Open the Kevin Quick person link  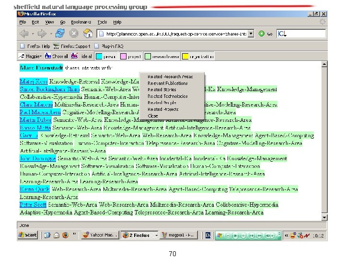point(35,189)
